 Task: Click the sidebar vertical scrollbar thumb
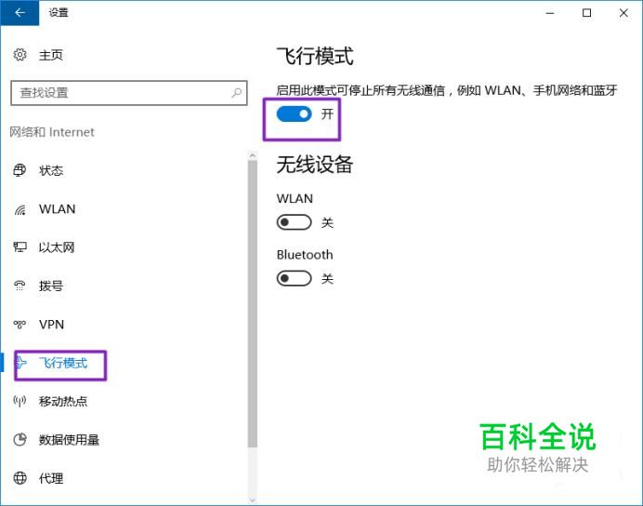pos(253,303)
